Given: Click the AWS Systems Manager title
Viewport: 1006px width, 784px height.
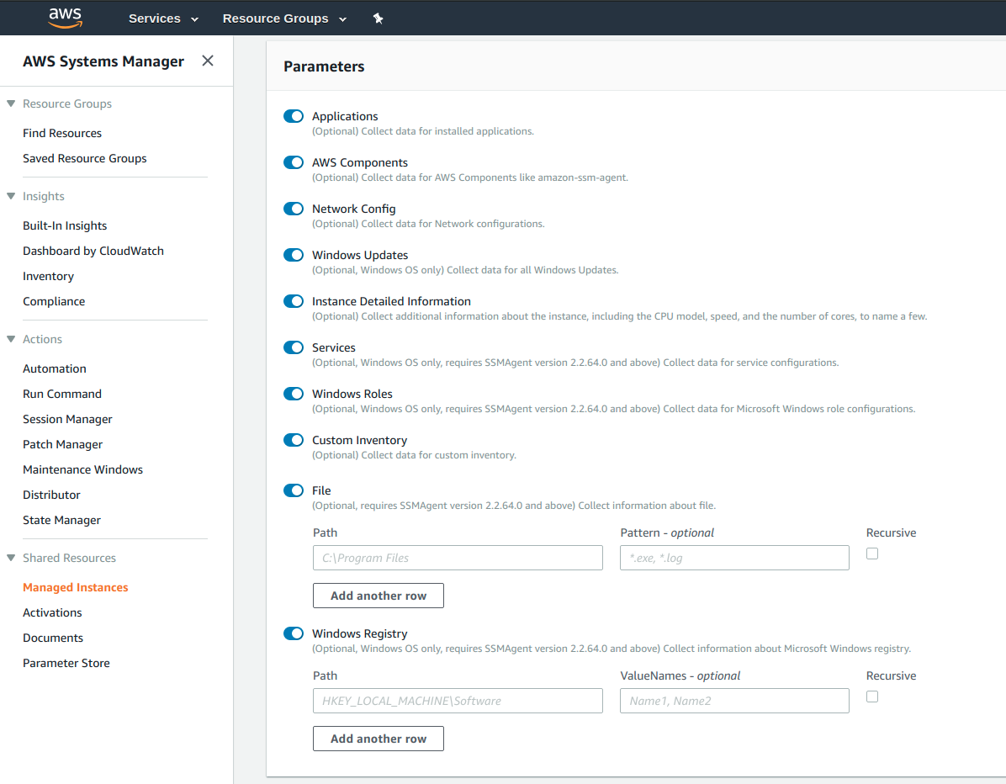Looking at the screenshot, I should click(103, 61).
